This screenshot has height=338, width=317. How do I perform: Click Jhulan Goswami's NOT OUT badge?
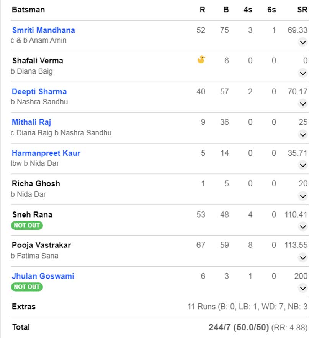(27, 287)
